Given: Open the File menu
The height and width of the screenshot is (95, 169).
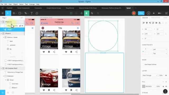Looking at the screenshot, I should pyautogui.click(x=2, y=4).
